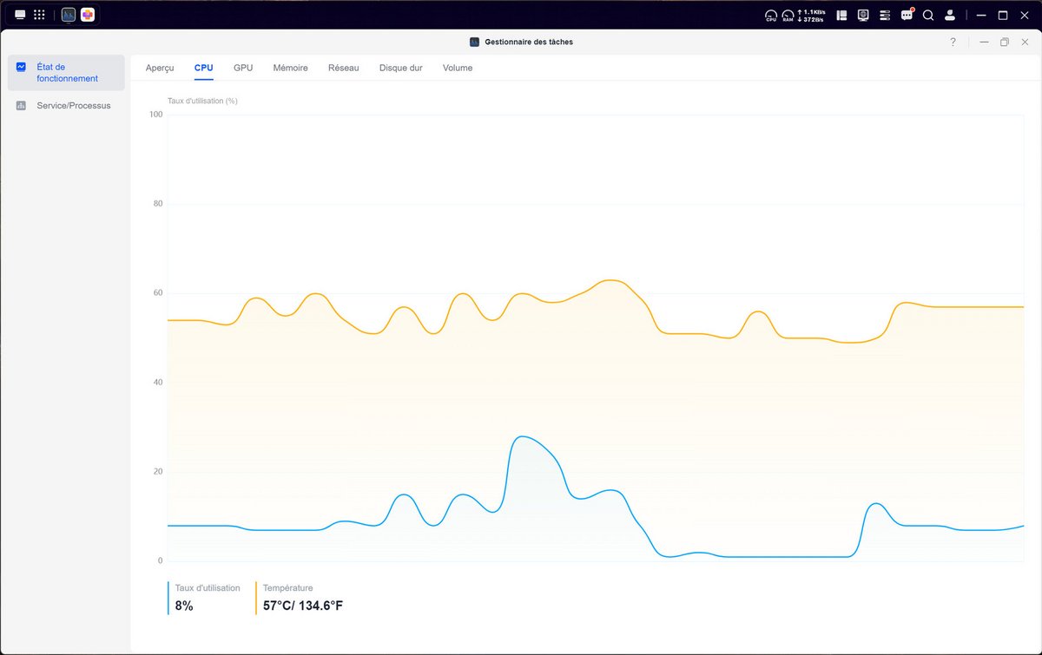Click the Task Manager taskbar icon
Viewport: 1042px width, 655px height.
[x=69, y=15]
